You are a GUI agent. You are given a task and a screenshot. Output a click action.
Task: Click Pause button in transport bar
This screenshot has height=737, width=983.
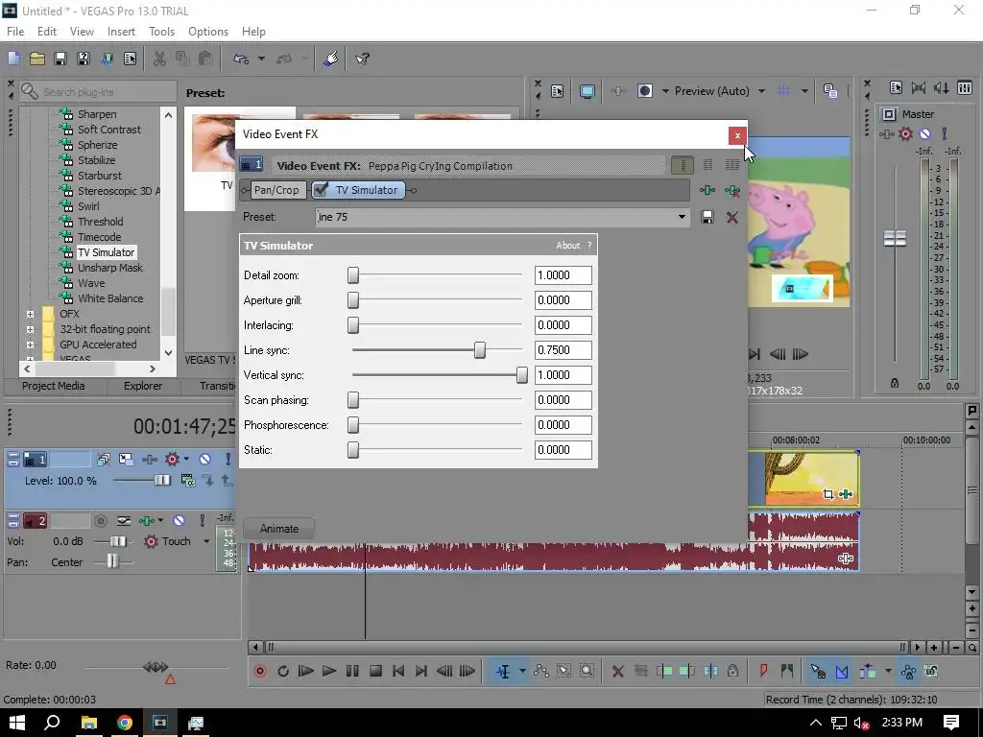(x=352, y=671)
